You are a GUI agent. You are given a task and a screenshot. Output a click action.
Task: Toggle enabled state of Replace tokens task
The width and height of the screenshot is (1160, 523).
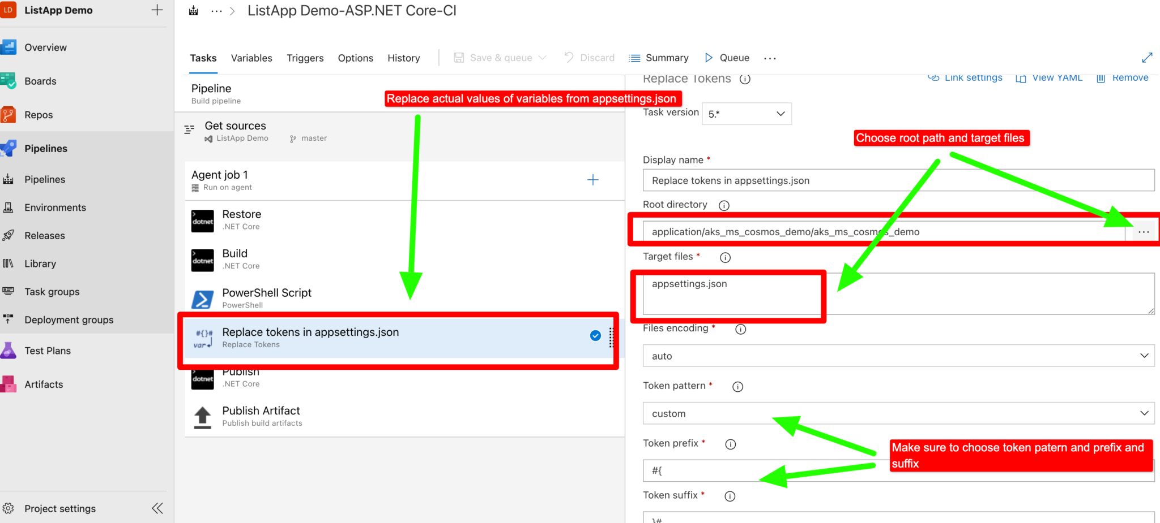click(x=595, y=335)
